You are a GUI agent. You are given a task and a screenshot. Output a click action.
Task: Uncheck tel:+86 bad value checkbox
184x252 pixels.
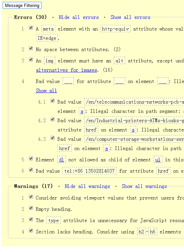click(x=31, y=170)
